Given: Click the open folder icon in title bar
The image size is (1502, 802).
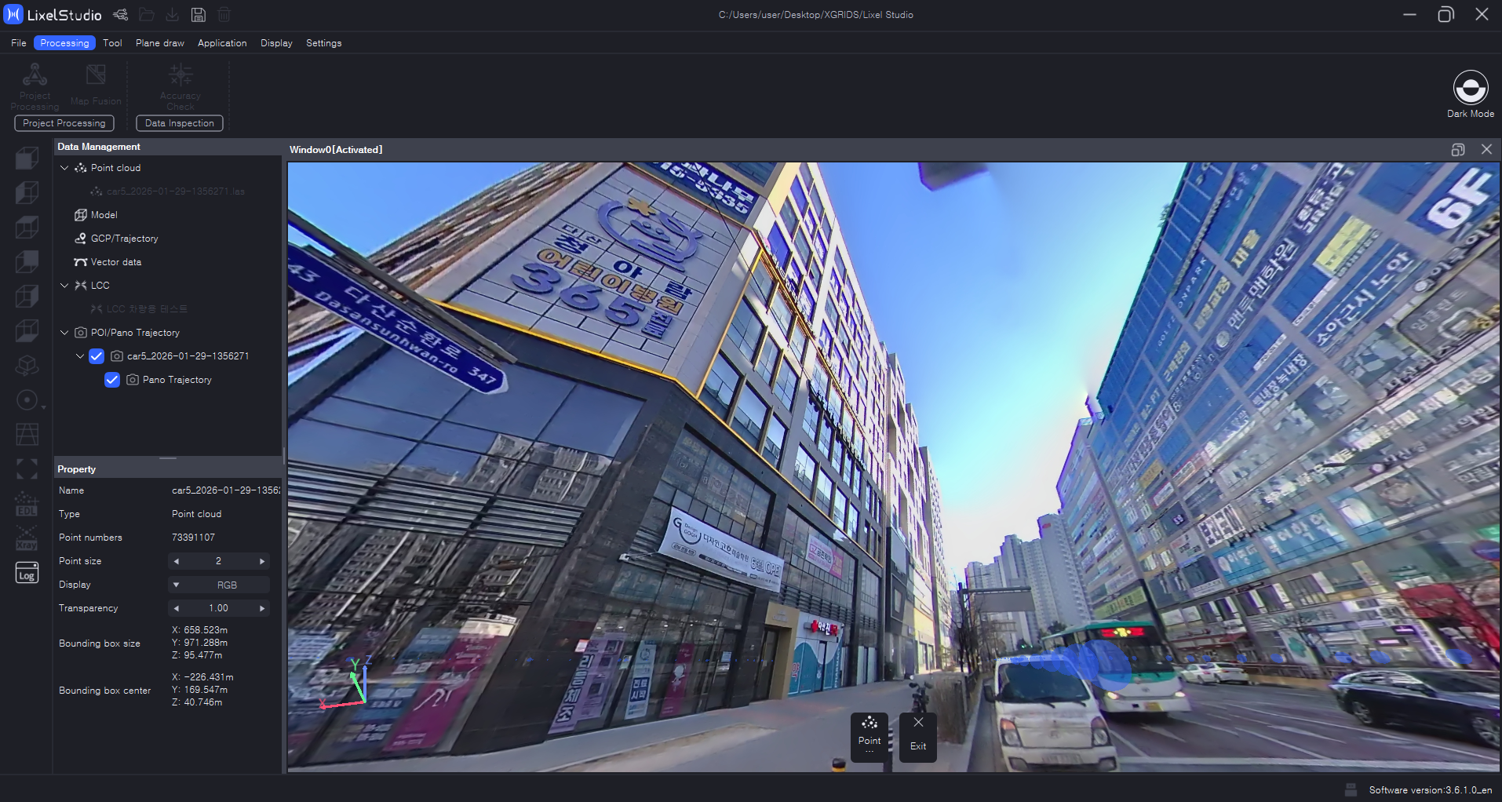Looking at the screenshot, I should click(146, 14).
